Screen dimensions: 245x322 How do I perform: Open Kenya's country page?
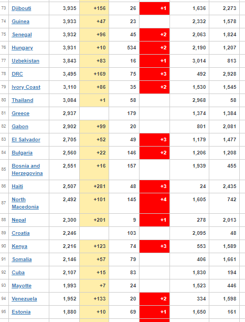[x=19, y=246]
